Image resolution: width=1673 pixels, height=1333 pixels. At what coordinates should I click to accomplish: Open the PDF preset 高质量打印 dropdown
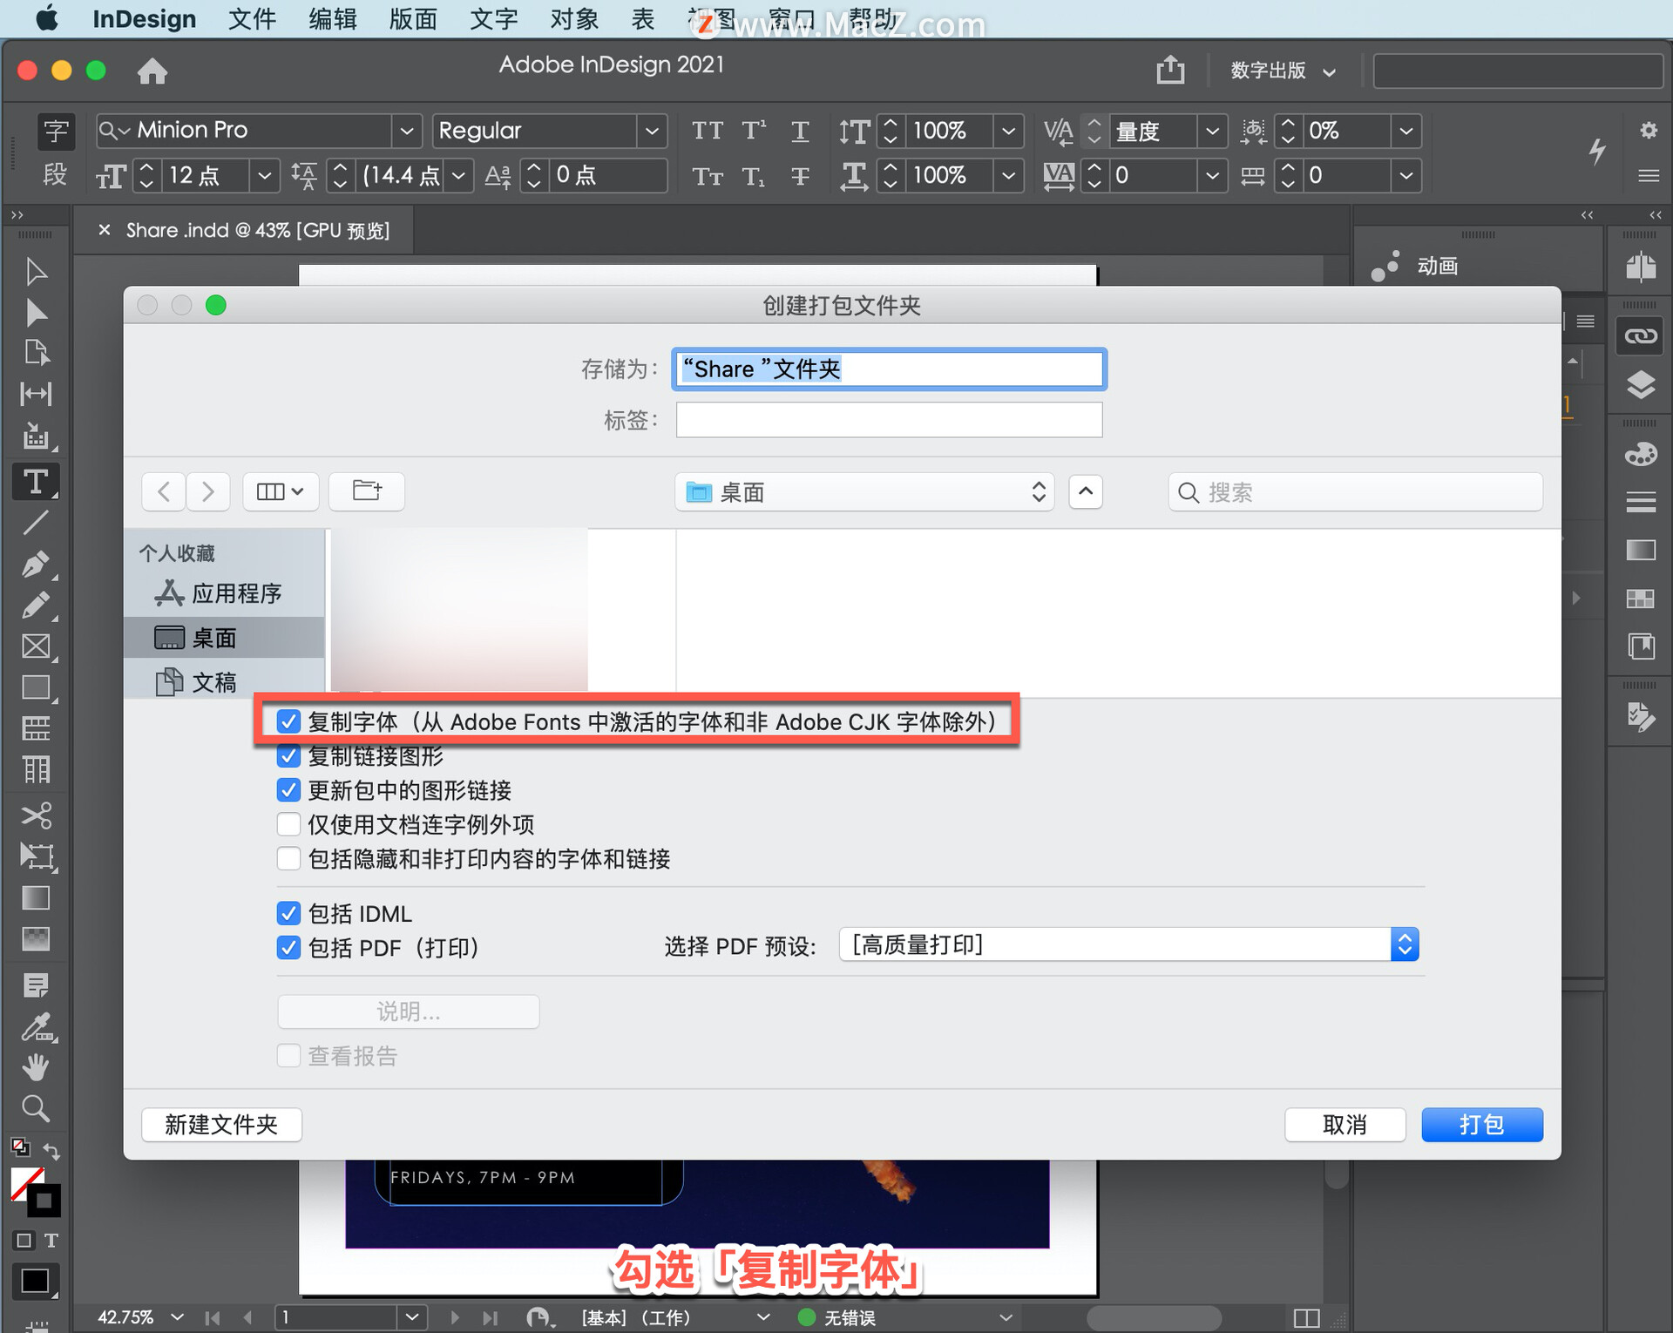[x=1128, y=945]
